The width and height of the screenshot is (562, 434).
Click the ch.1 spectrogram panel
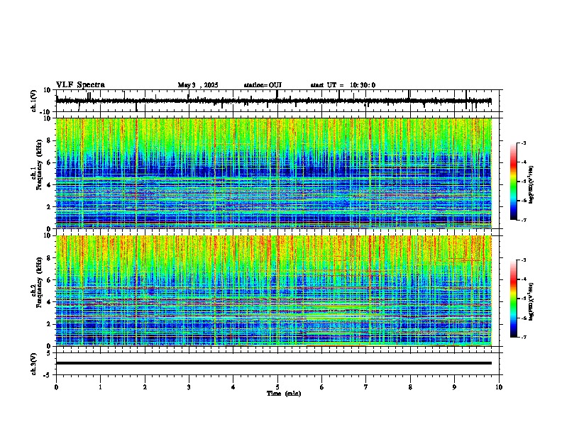(x=274, y=173)
